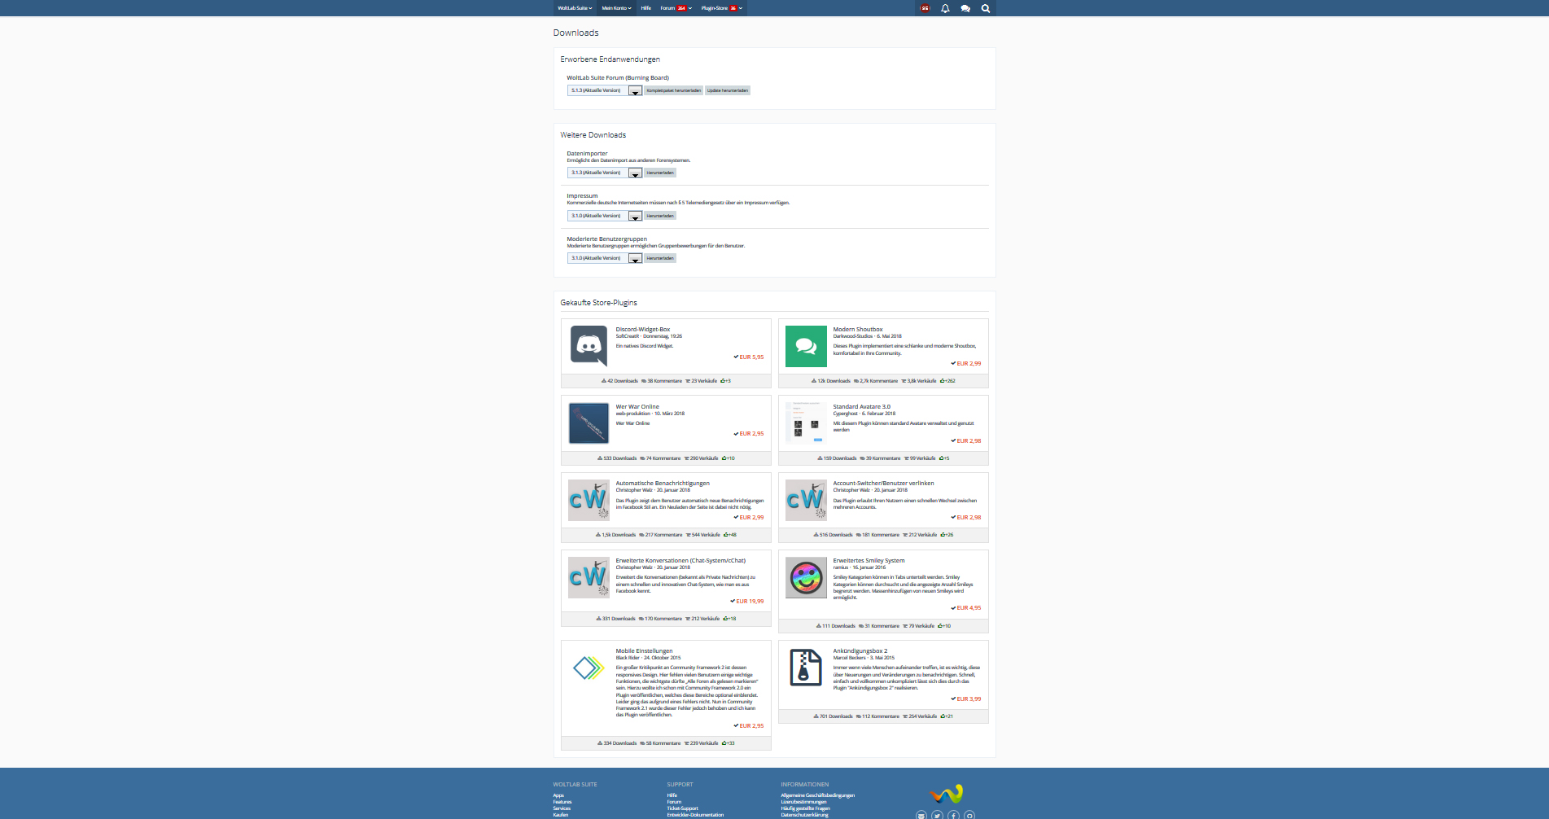The height and width of the screenshot is (819, 1549).
Task: Click the WoltLab logo in the footer
Action: (x=947, y=793)
